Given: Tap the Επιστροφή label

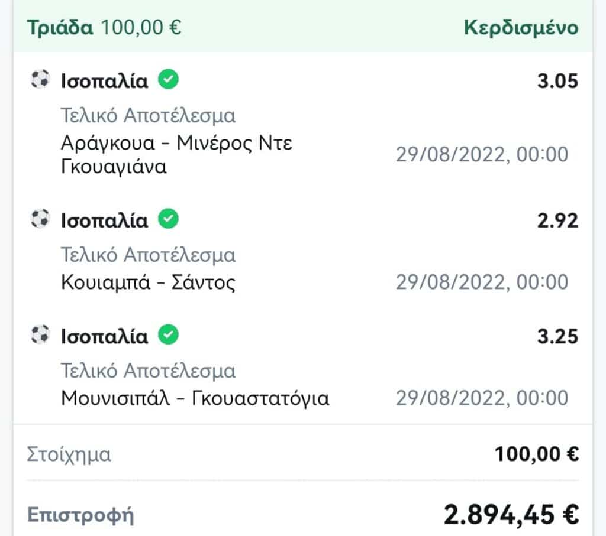Looking at the screenshot, I should 80,515.
